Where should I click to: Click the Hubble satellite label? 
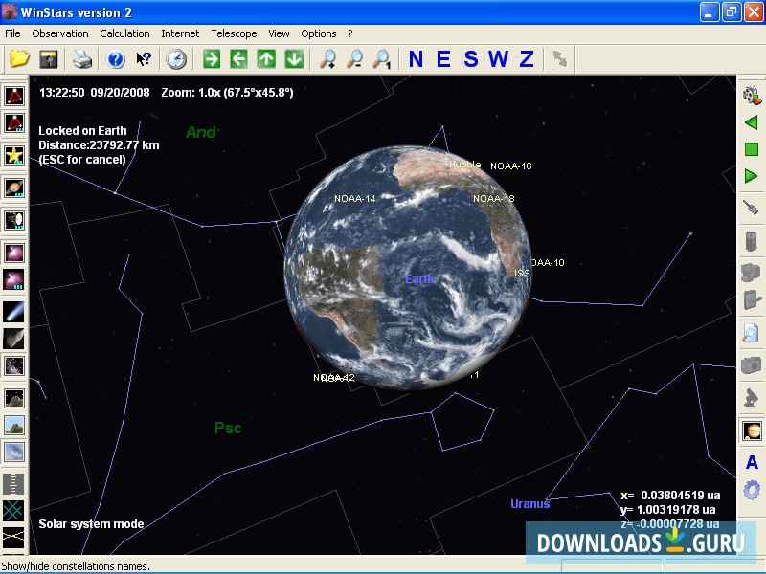pyautogui.click(x=464, y=165)
